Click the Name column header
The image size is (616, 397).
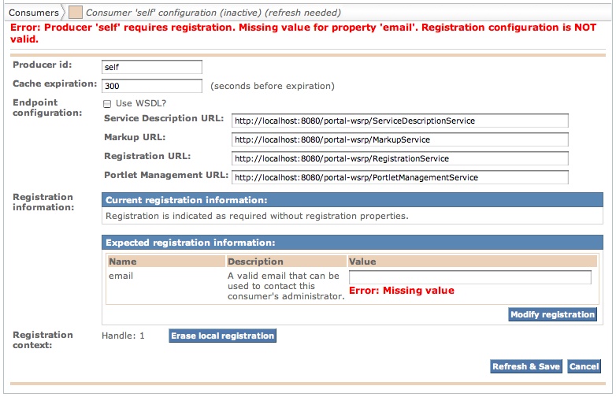(123, 262)
